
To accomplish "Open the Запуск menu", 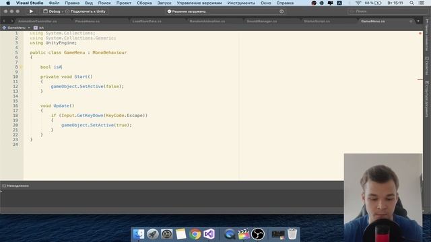I will tap(164, 3).
